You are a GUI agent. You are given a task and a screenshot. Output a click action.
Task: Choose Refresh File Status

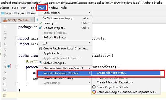pyautogui.click(x=65, y=38)
